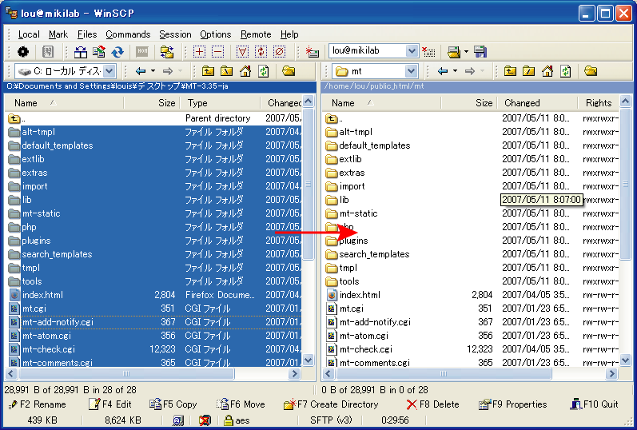Click the blue circular arrows keep-up-to-date icon

[117, 52]
